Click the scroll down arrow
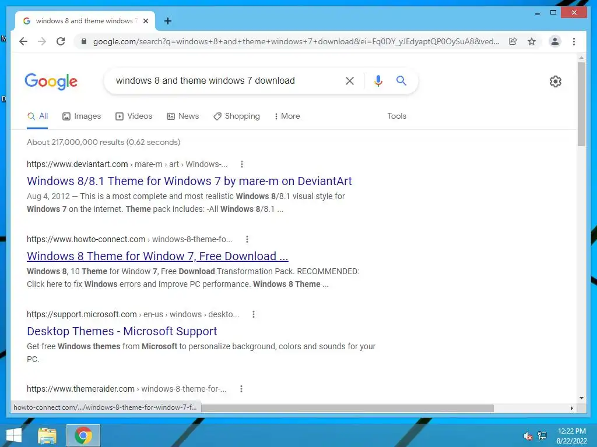Image resolution: width=597 pixels, height=447 pixels. pyautogui.click(x=581, y=398)
